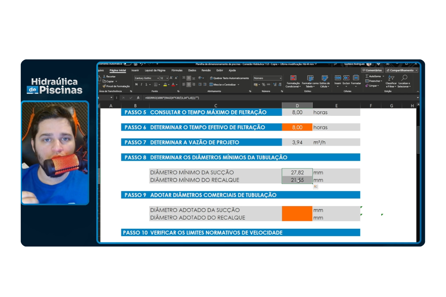Open Localizar e Selecionar magnifier
Image resolution: width=446 pixels, height=297 pixels.
pos(404,78)
